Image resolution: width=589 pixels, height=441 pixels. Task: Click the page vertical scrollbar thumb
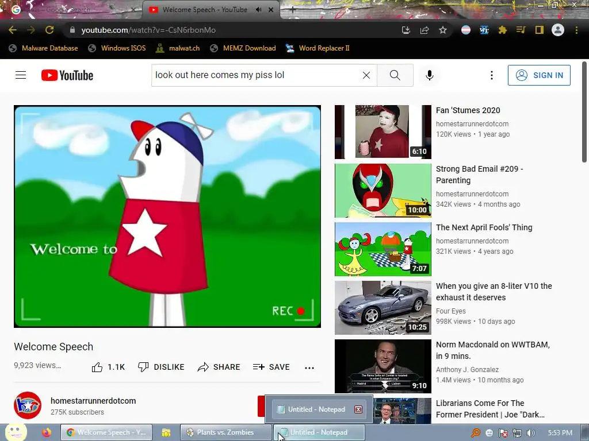584,112
